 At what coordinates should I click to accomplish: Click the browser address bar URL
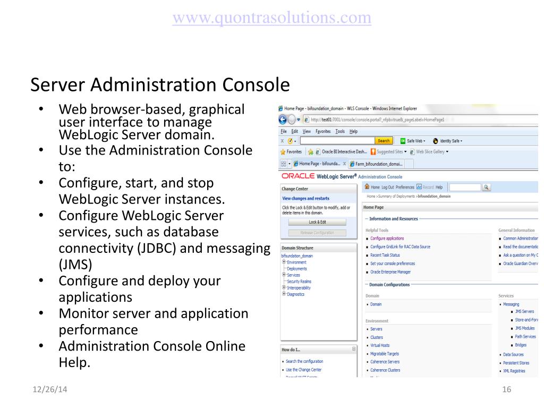(378, 120)
